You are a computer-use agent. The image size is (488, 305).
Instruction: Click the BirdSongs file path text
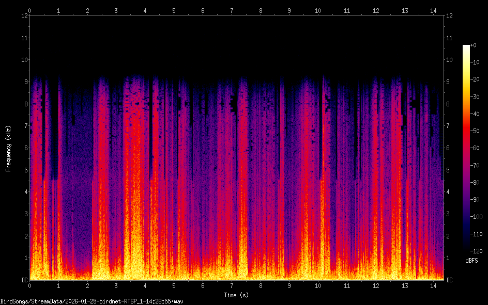coord(92,301)
